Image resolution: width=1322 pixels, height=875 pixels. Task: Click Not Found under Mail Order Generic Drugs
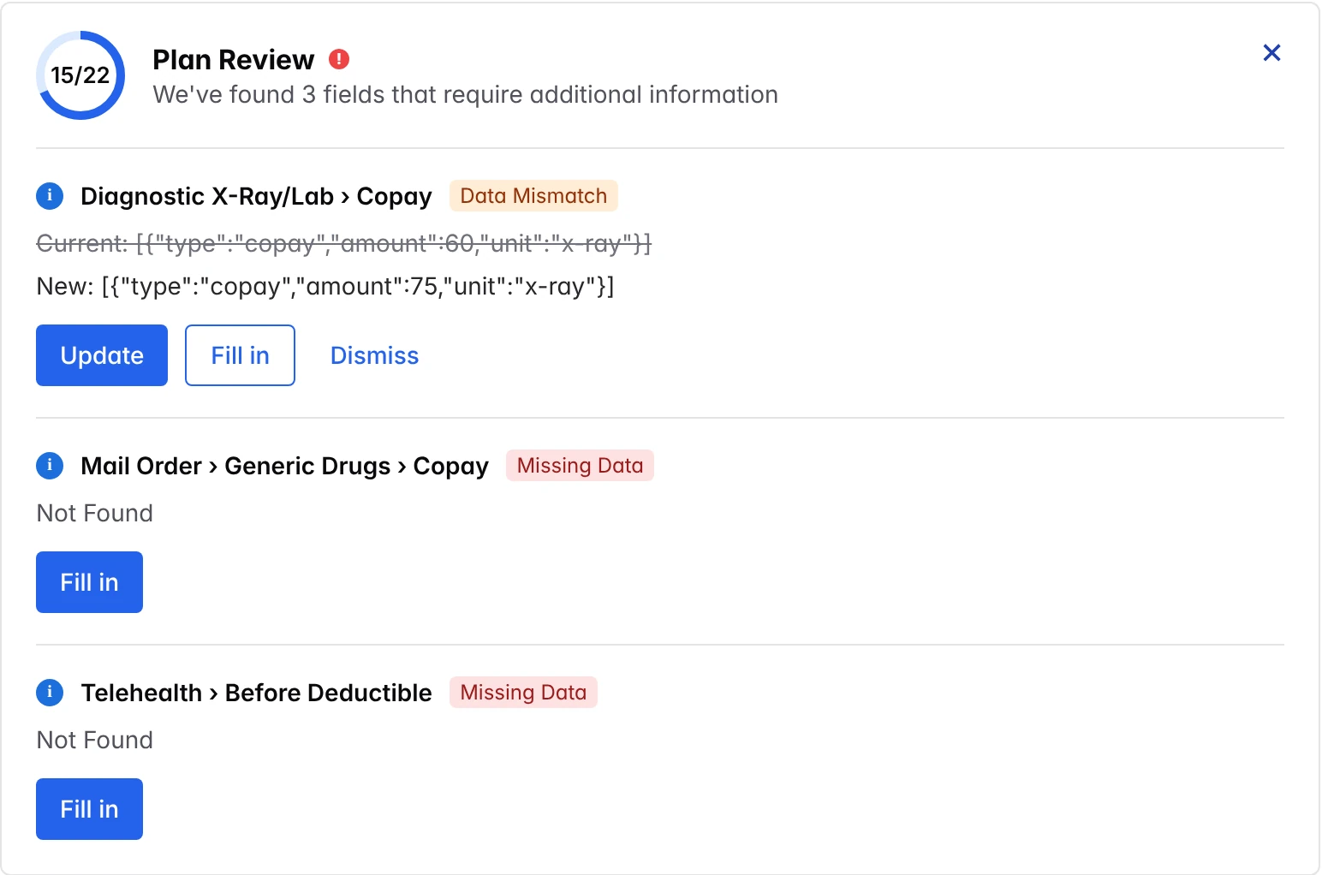[x=95, y=513]
